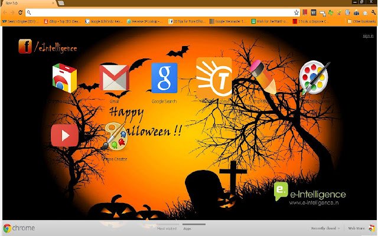Reload the current page
378x236 pixels.
[21, 12]
